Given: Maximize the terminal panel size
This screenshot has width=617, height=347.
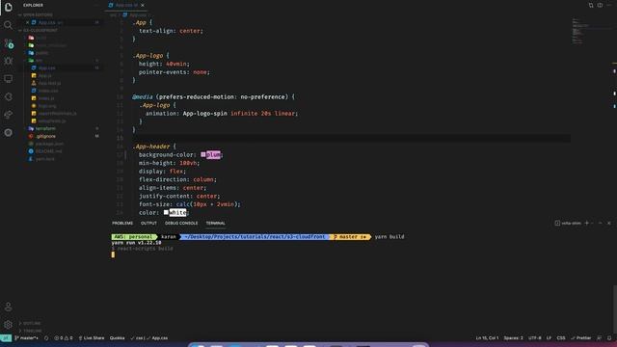Looking at the screenshot, I should click(x=600, y=223).
